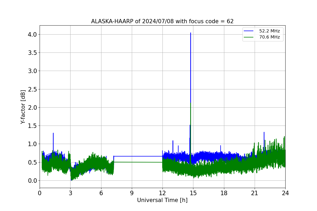The image size is (317, 211).
Task: Click the x-axis tick label '6'
Action: pos(101,193)
